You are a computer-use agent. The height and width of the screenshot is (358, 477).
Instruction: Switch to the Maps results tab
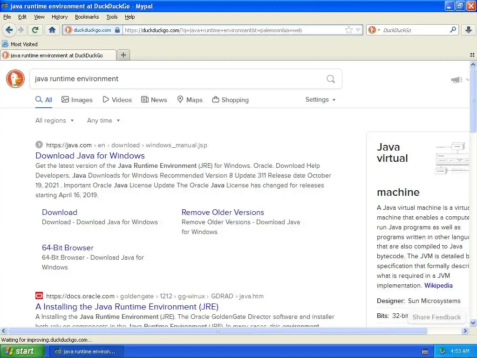190,100
